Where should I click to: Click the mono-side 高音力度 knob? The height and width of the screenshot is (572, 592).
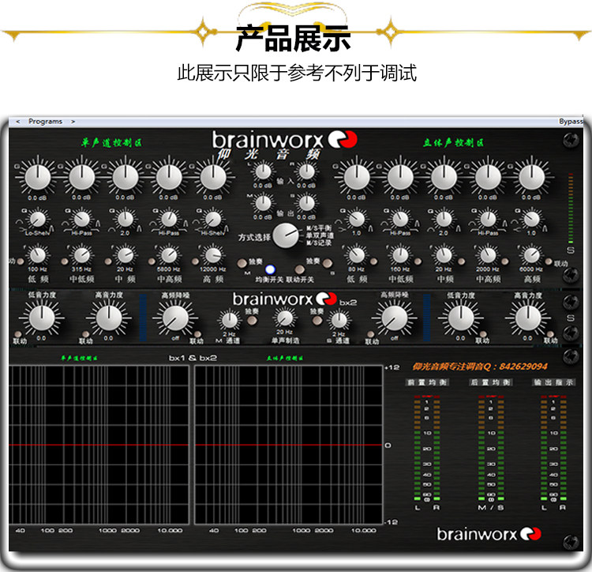coord(109,318)
